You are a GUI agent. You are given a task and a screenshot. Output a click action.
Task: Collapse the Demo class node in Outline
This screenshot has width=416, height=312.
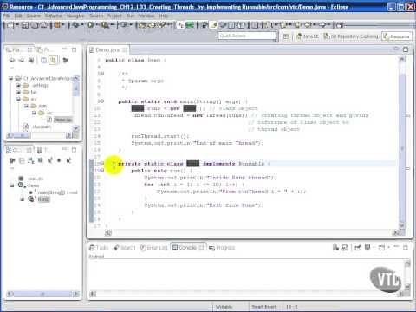[x=11, y=185]
